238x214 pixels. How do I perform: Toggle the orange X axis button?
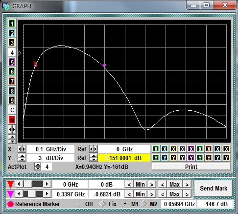(209, 149)
